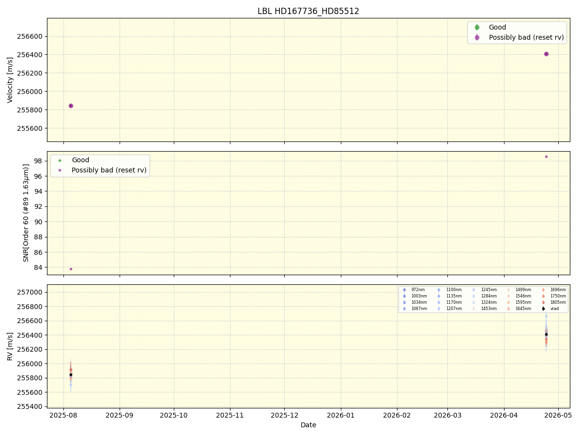Click the 1003nm entry in the RV legend
Image resolution: width=581 pixels, height=436 pixels.
coord(419,296)
